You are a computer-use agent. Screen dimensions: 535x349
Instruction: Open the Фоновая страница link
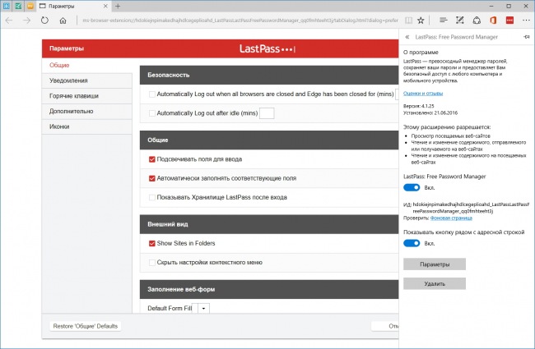click(x=451, y=218)
